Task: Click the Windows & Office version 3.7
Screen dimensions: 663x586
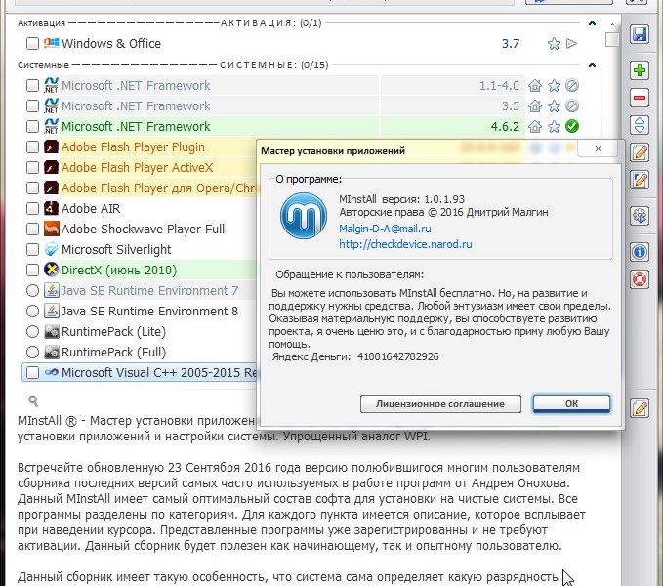Action: [x=511, y=44]
